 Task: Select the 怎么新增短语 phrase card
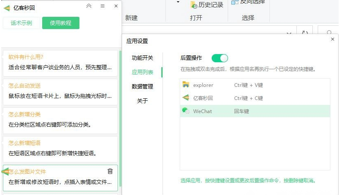[60, 150]
